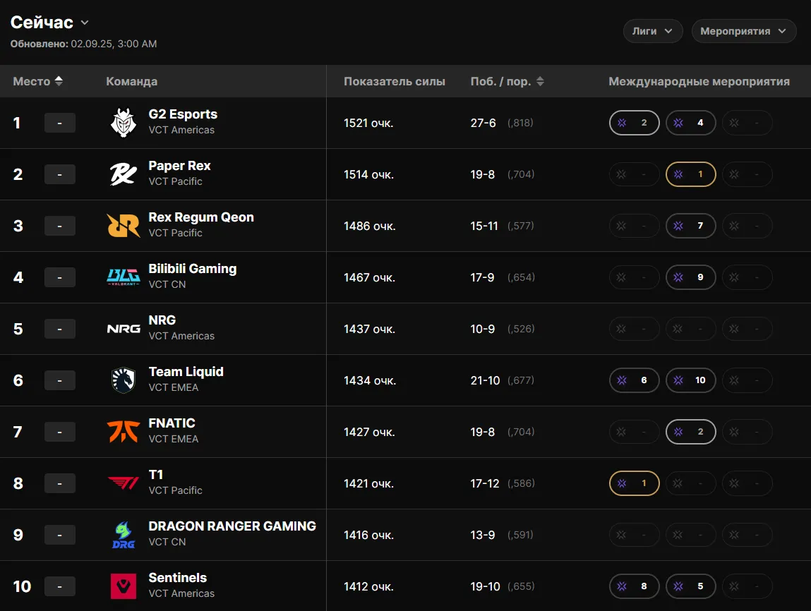Open FNATIC event badge showing 2
811x611 pixels.
[690, 432]
